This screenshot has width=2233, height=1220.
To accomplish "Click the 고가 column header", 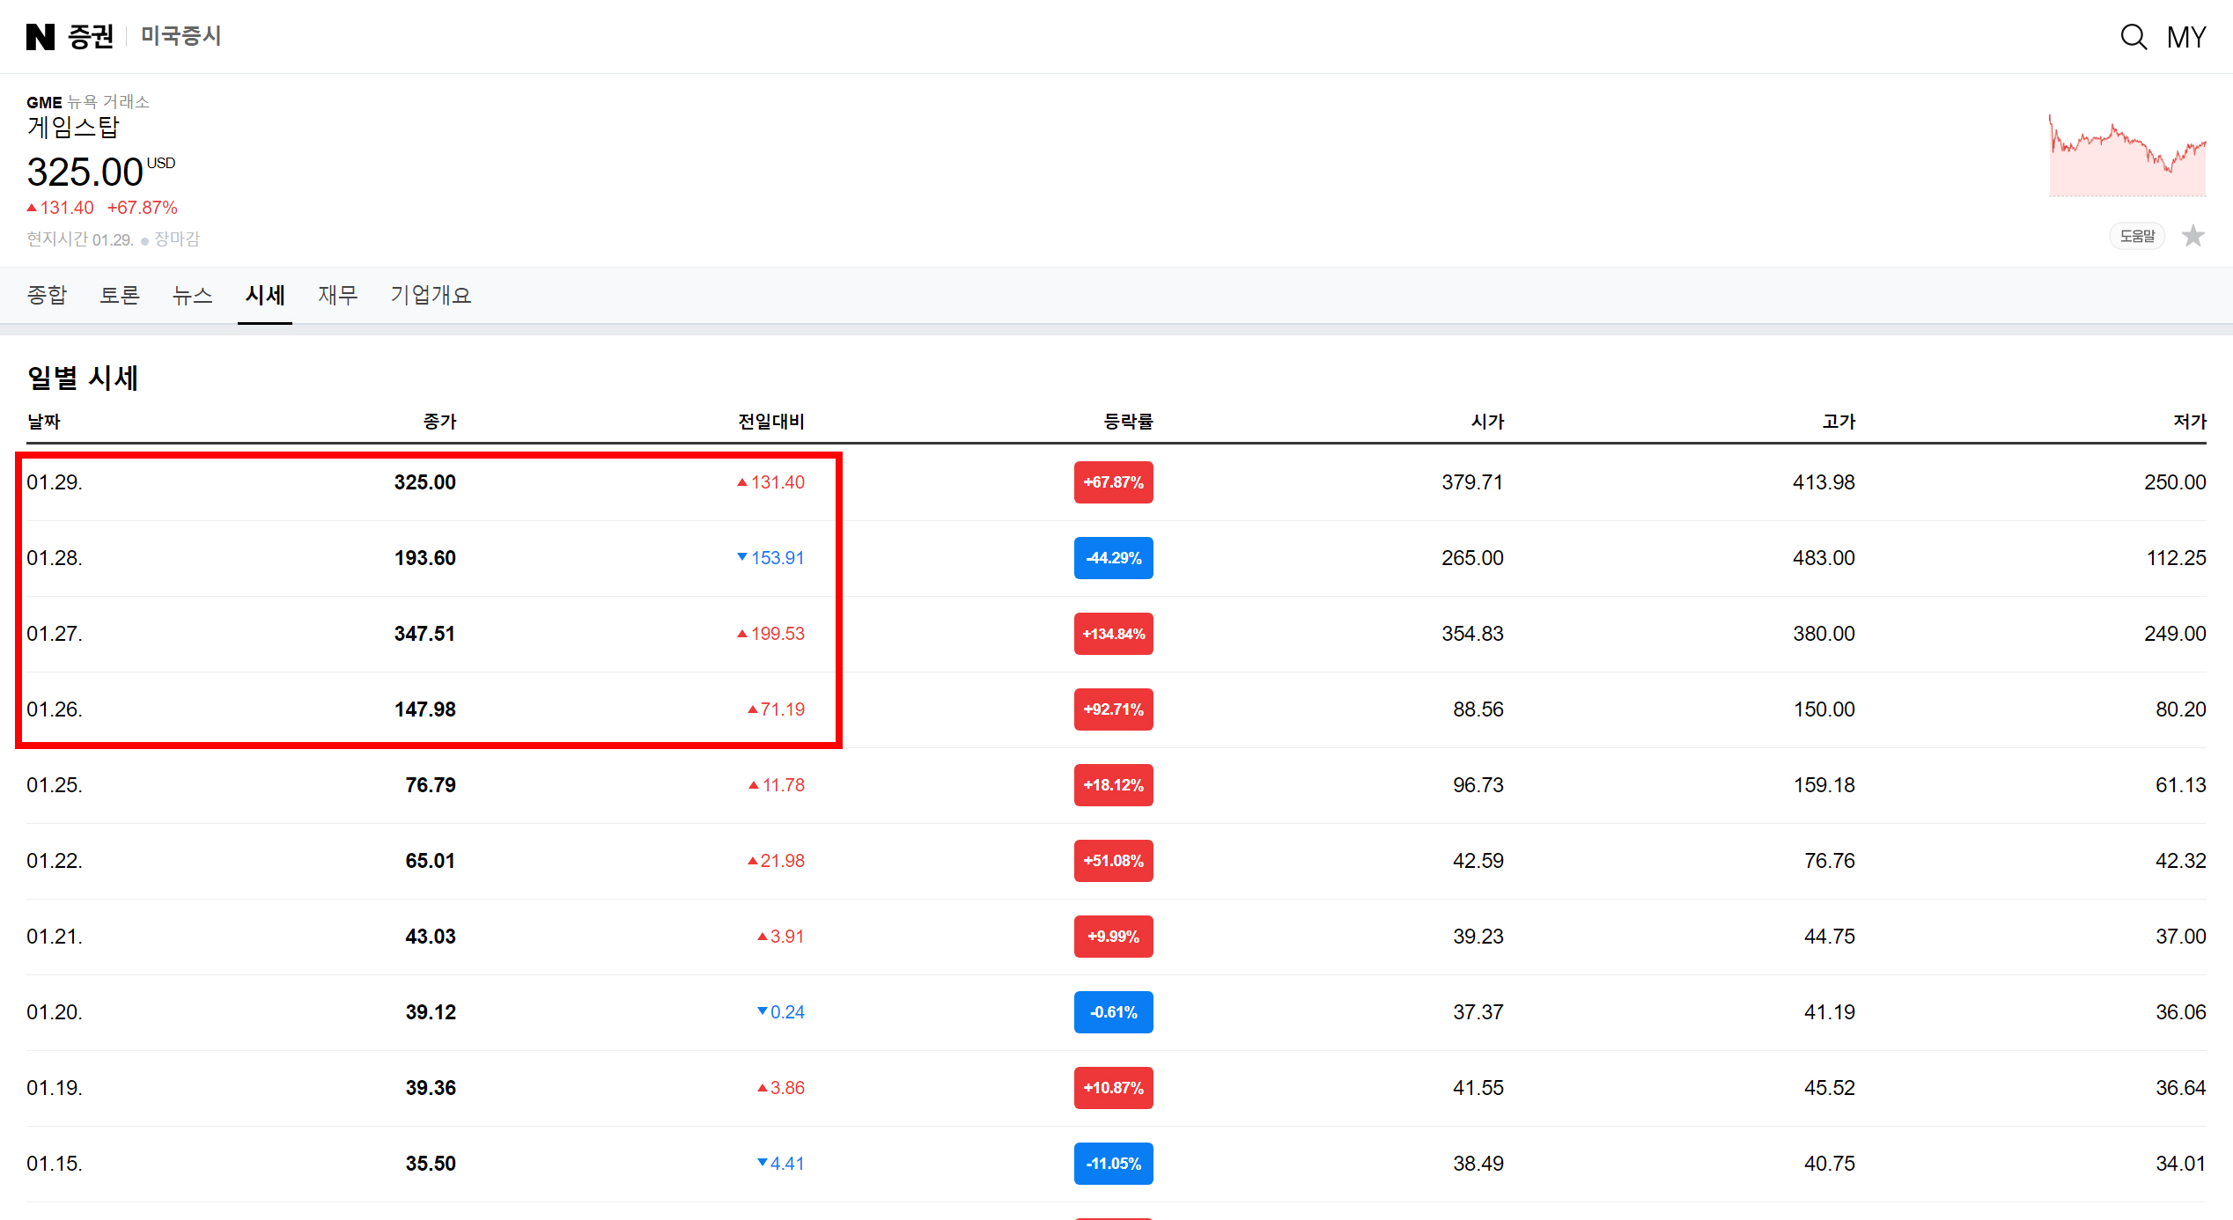I will [x=1839, y=422].
